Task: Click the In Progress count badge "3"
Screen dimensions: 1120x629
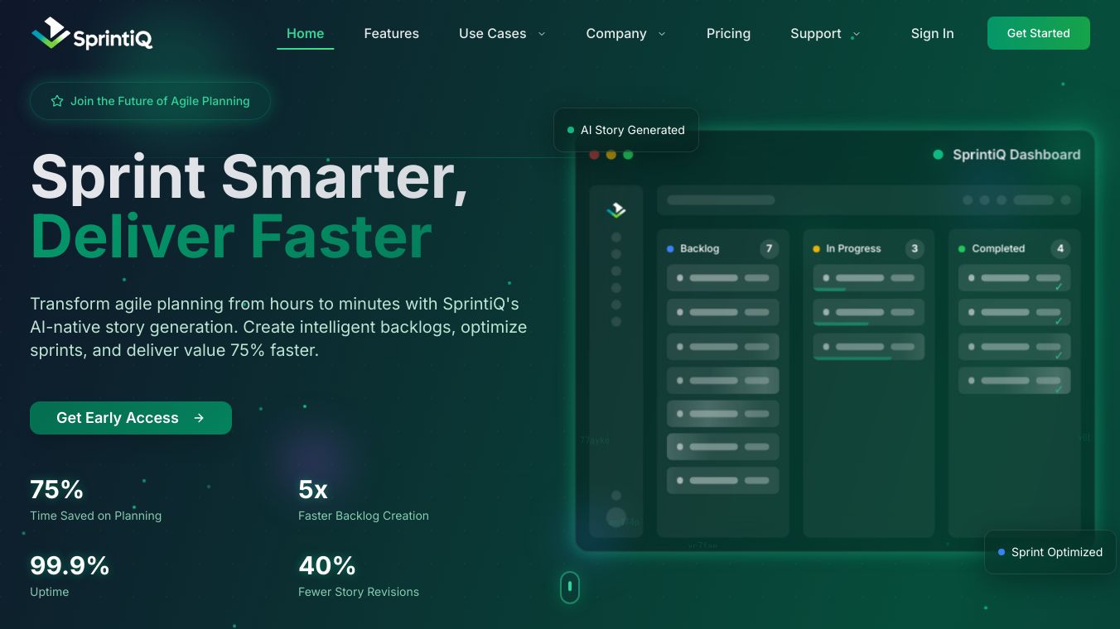Action: click(915, 248)
